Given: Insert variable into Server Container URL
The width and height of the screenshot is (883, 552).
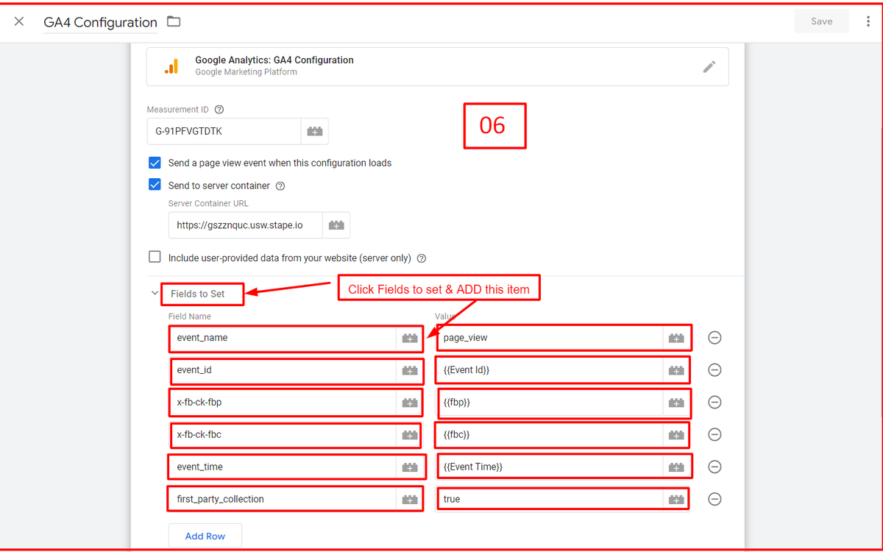Looking at the screenshot, I should pyautogui.click(x=336, y=225).
